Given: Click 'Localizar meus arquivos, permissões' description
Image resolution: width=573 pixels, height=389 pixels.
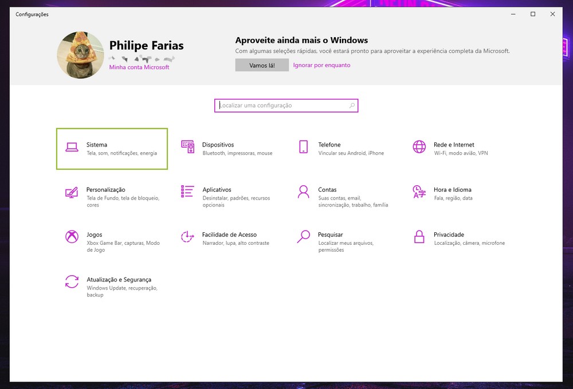Looking at the screenshot, I should 346,247.
